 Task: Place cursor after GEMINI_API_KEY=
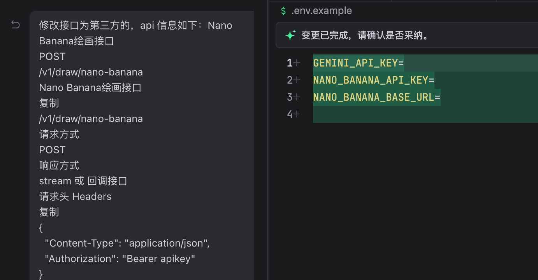pyautogui.click(x=404, y=63)
